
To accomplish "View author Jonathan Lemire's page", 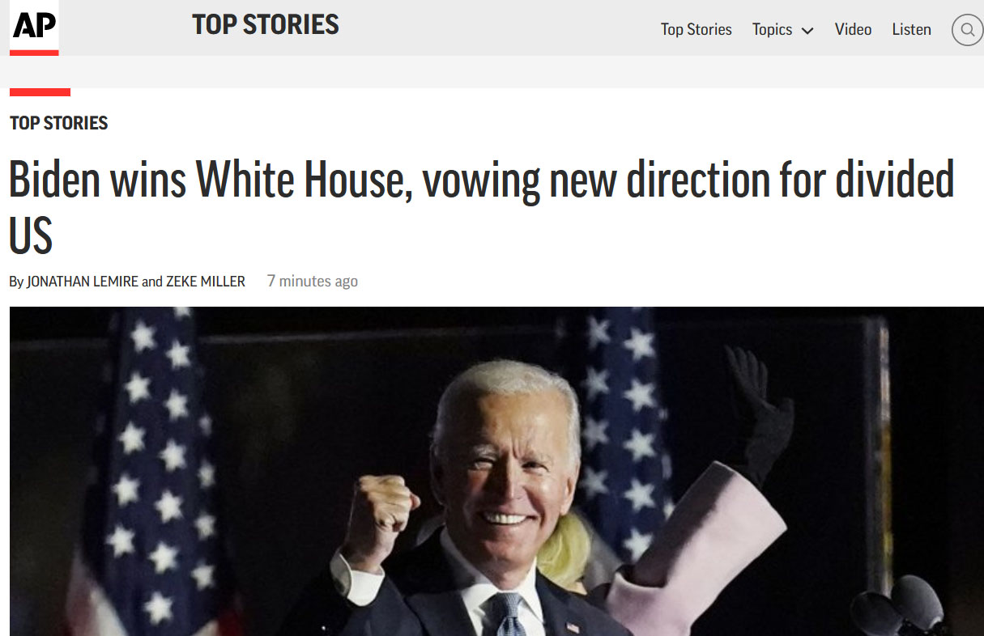I will coord(83,282).
